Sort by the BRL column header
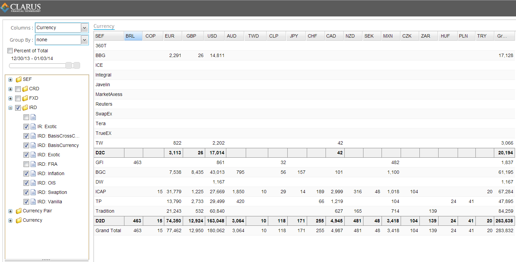This screenshot has height=262, width=516. (x=133, y=36)
